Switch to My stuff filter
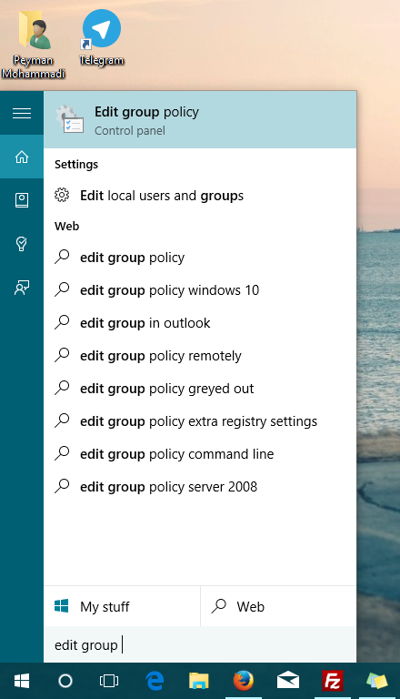 [122, 606]
